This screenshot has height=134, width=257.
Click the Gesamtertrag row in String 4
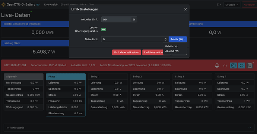(235, 107)
